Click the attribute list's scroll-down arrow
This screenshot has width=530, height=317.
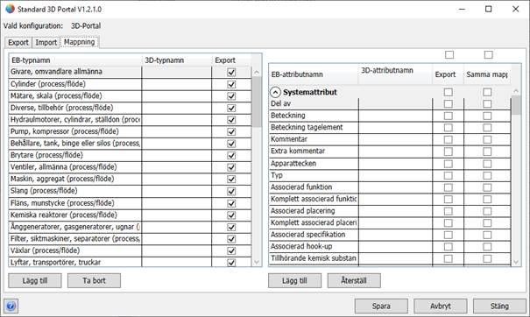tap(516, 262)
